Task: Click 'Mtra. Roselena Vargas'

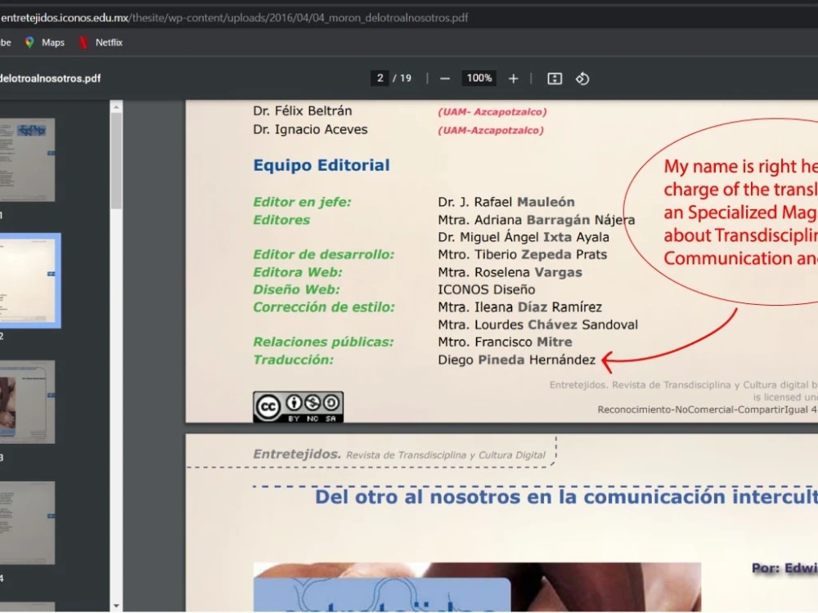Action: click(x=510, y=272)
